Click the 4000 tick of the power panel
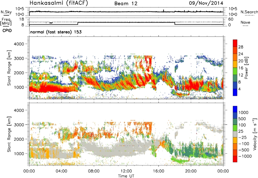Image resolution: width=258 pixels, height=178 pixels. point(19,44)
